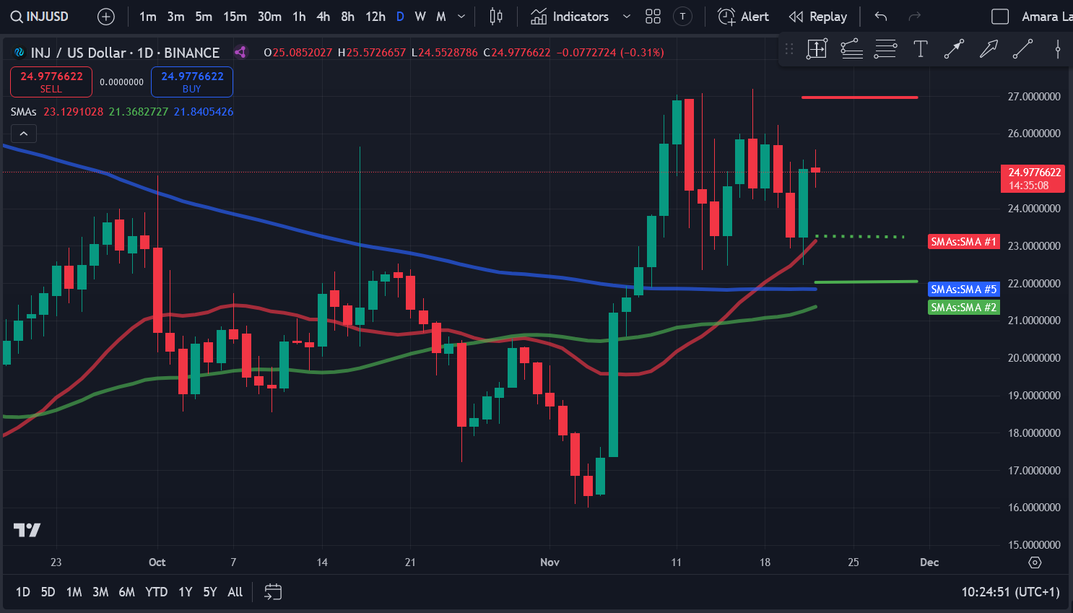1073x613 pixels.
Task: Switch to the 3m timeframe
Action: click(x=175, y=17)
